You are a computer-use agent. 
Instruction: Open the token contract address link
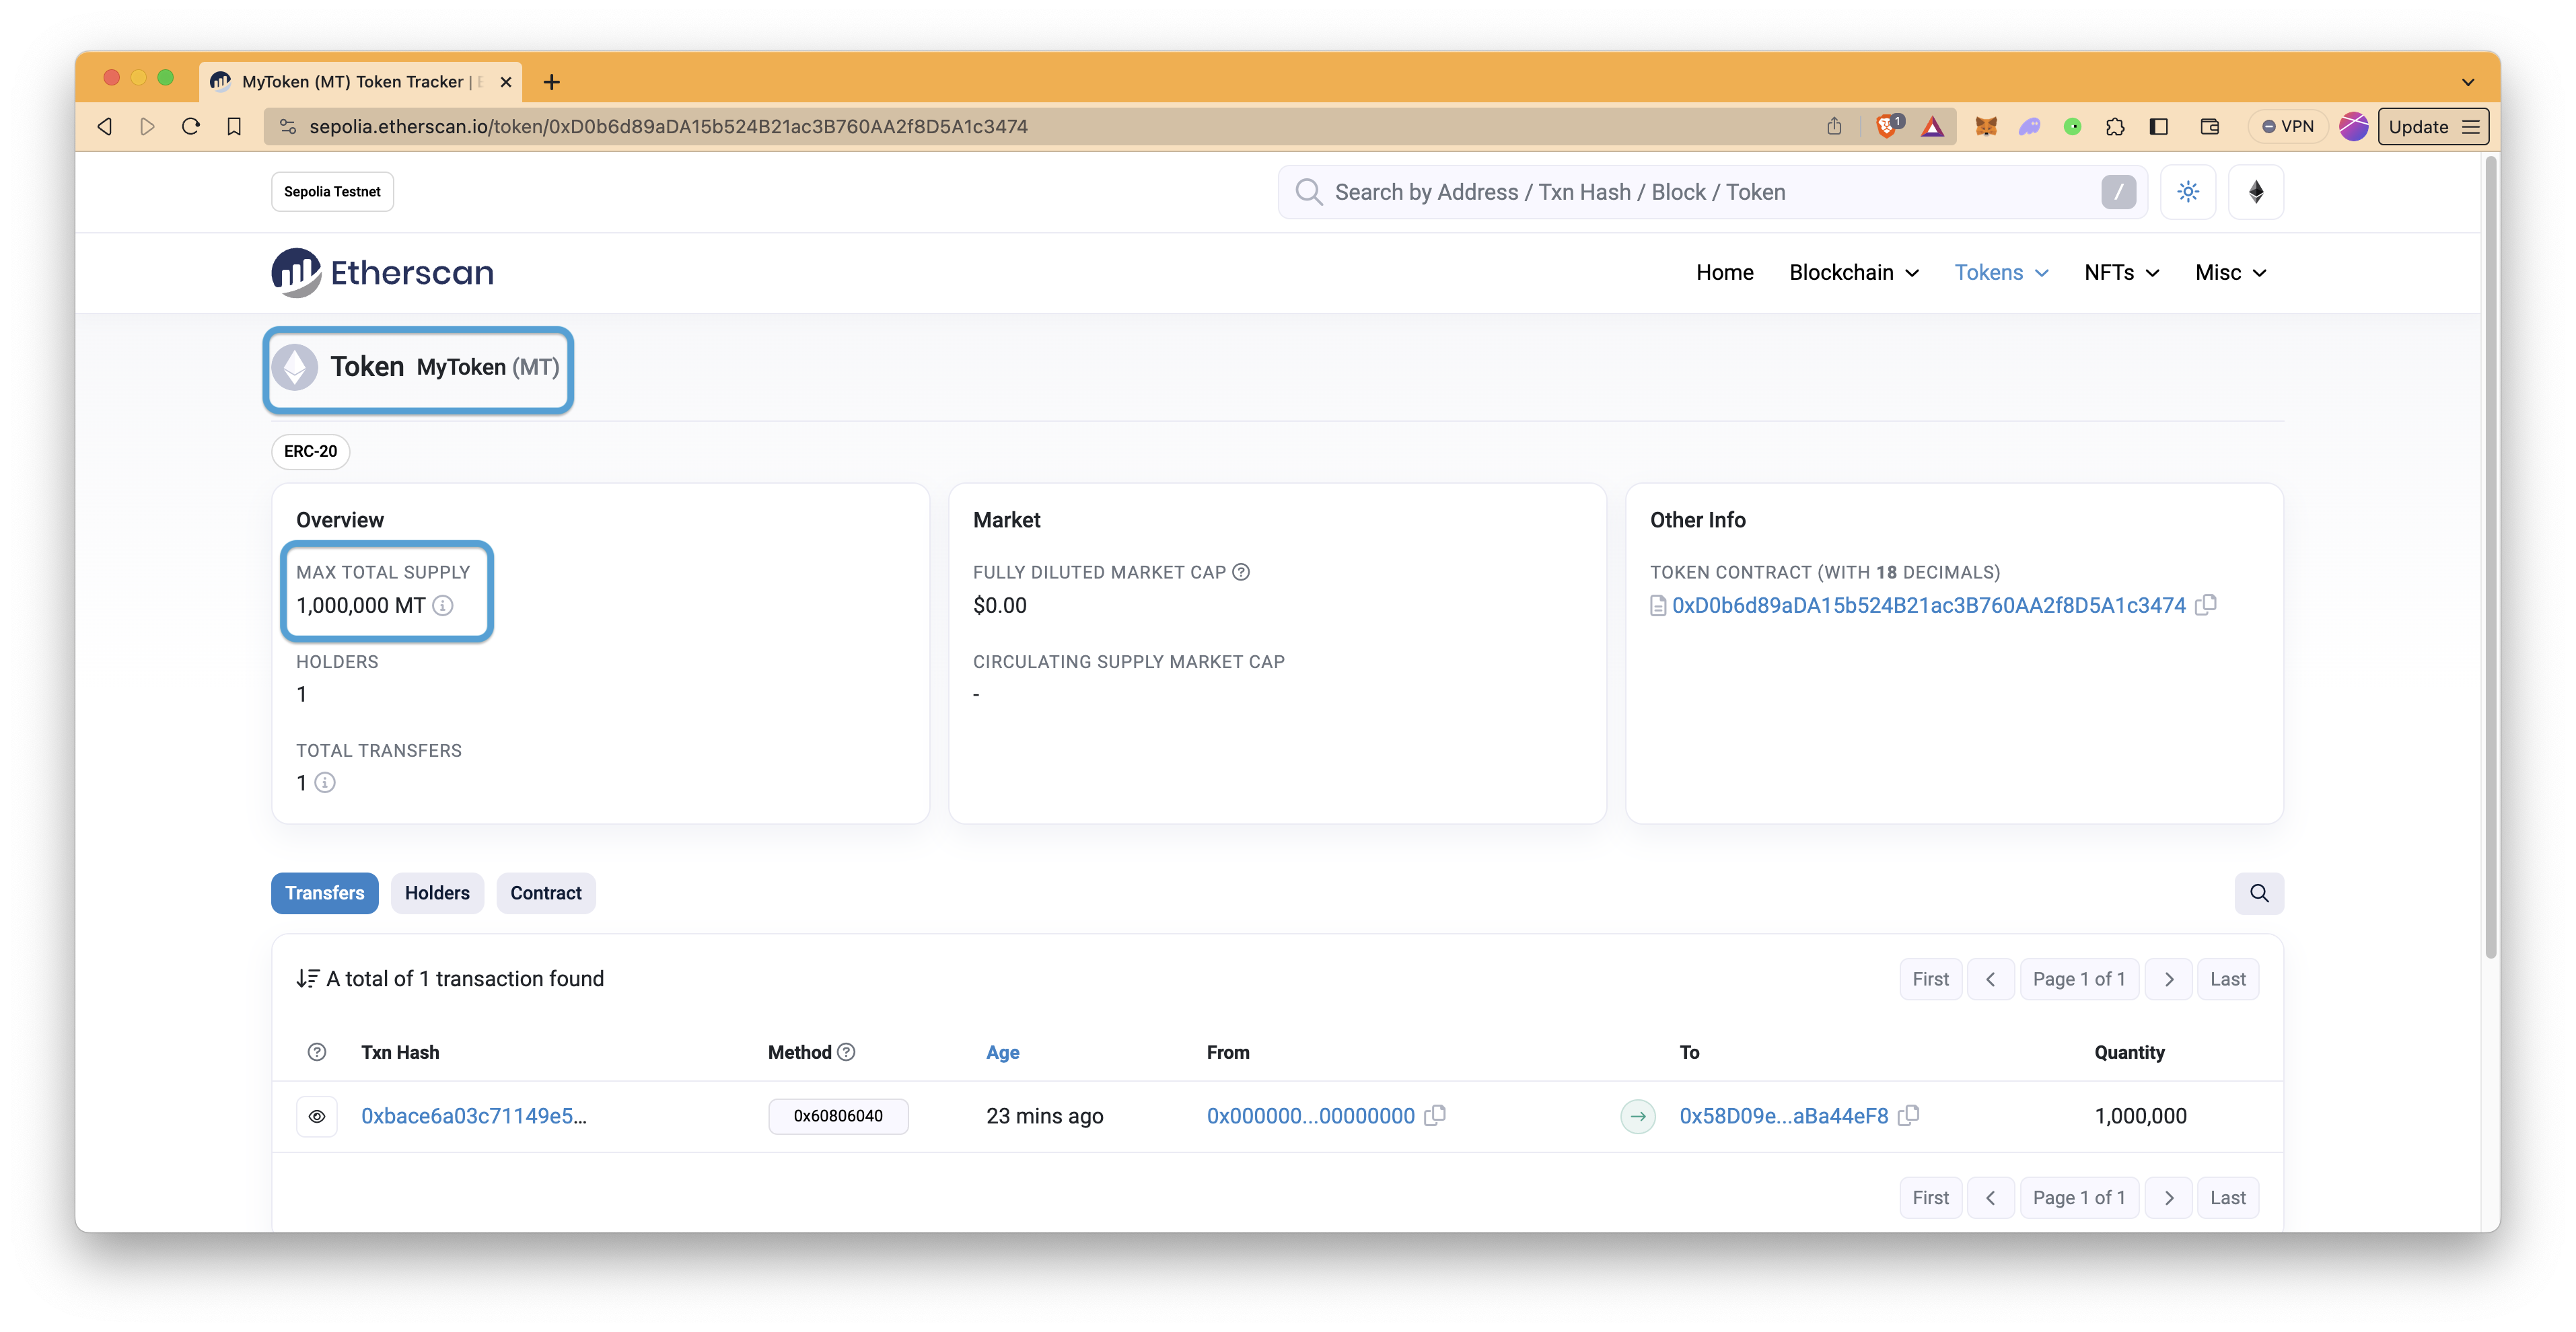tap(1929, 605)
